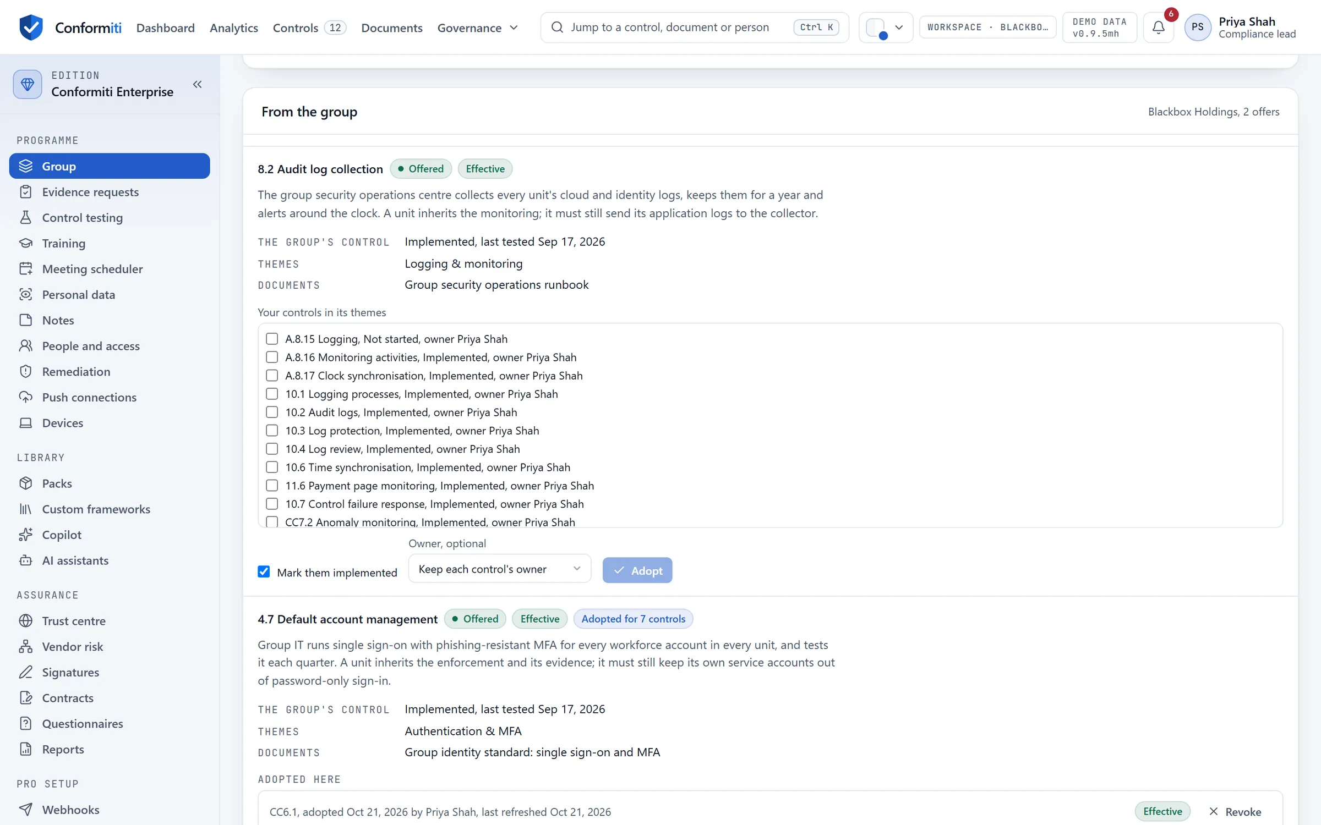Check 10.2 Audit logs control
Viewport: 1321px width, 825px height.
272,412
